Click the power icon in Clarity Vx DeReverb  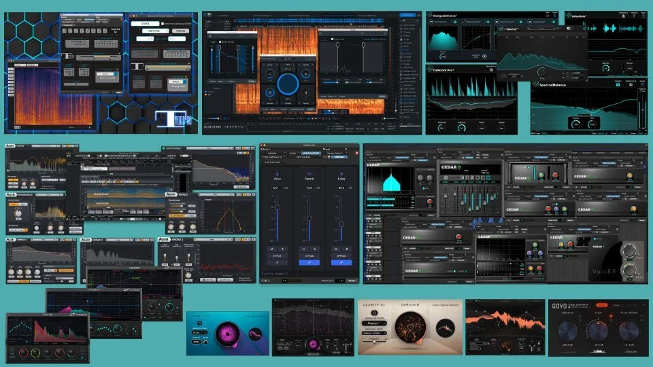tap(374, 313)
